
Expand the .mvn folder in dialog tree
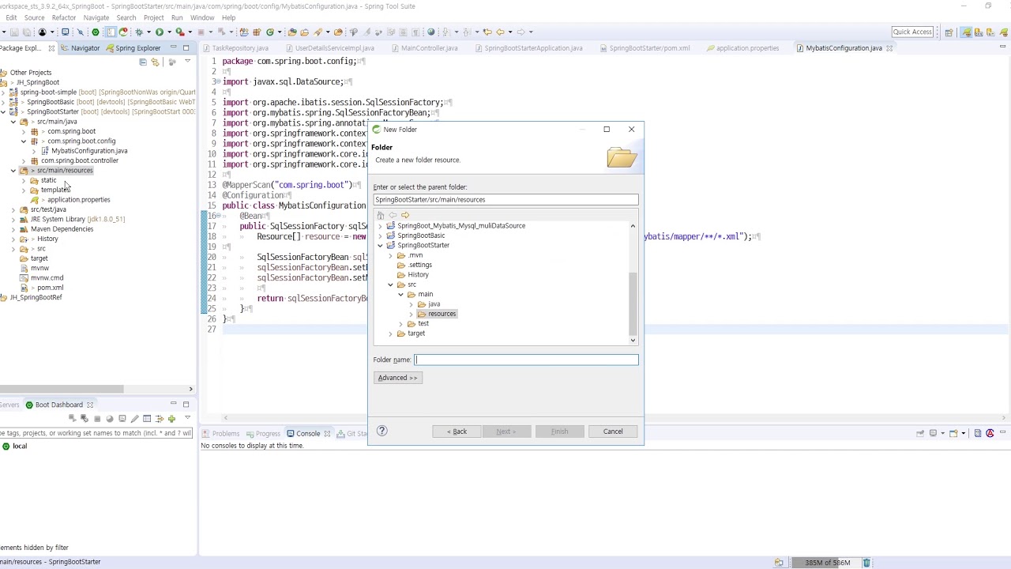390,255
